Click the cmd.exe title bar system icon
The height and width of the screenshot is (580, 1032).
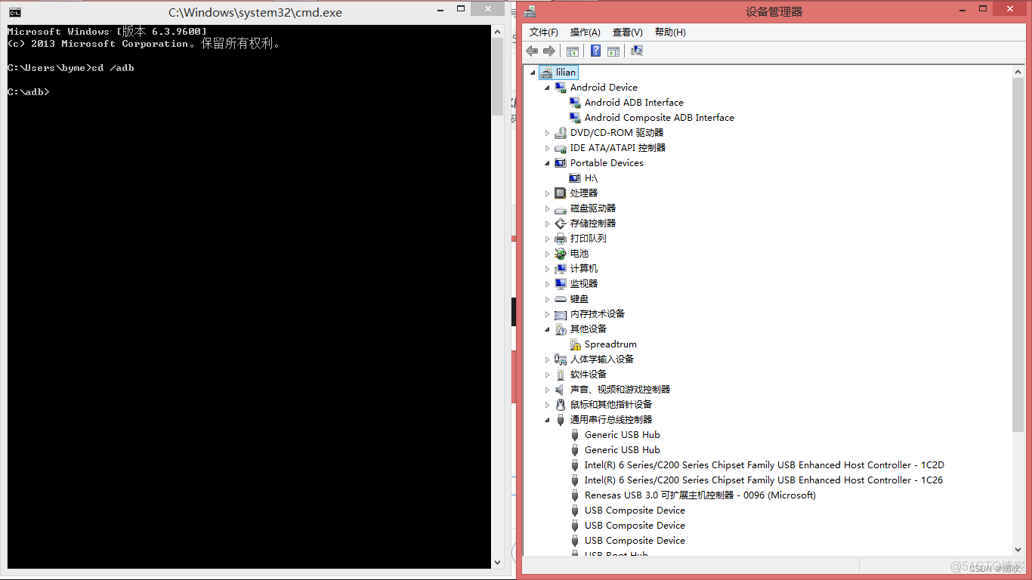point(14,12)
